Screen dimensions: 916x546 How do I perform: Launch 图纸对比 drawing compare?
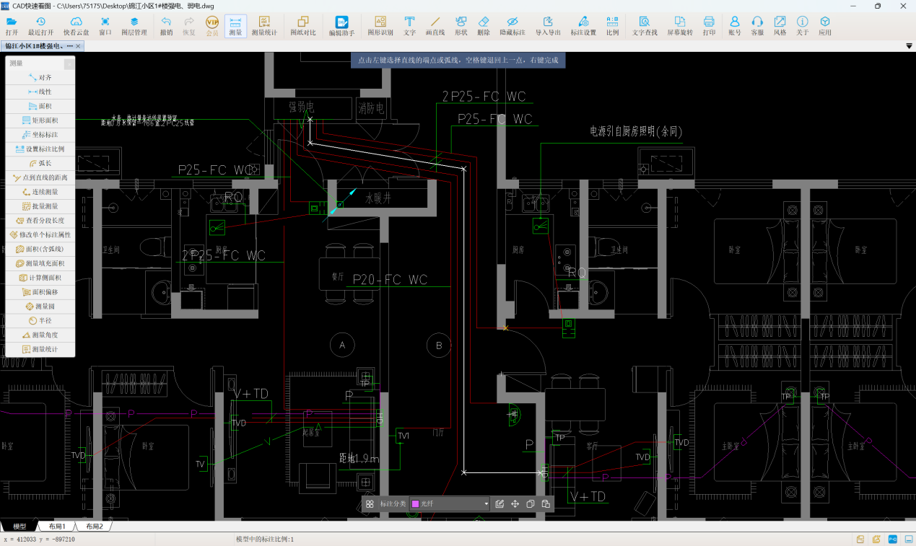303,26
